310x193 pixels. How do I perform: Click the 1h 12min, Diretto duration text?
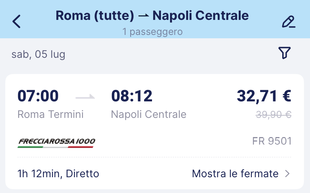58,174
